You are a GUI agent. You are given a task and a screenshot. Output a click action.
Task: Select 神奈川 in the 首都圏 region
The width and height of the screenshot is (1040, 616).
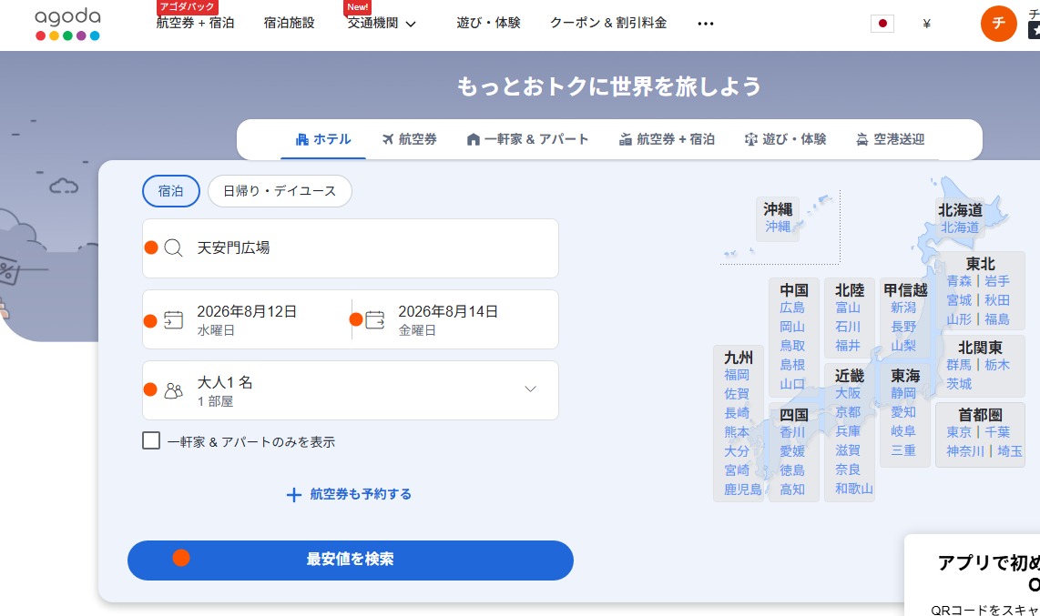point(965,451)
